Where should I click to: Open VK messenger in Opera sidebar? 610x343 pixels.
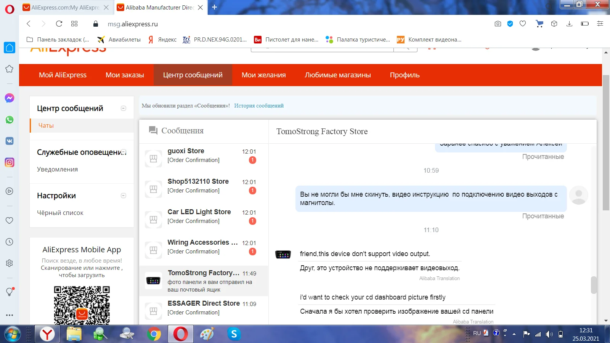(10, 141)
